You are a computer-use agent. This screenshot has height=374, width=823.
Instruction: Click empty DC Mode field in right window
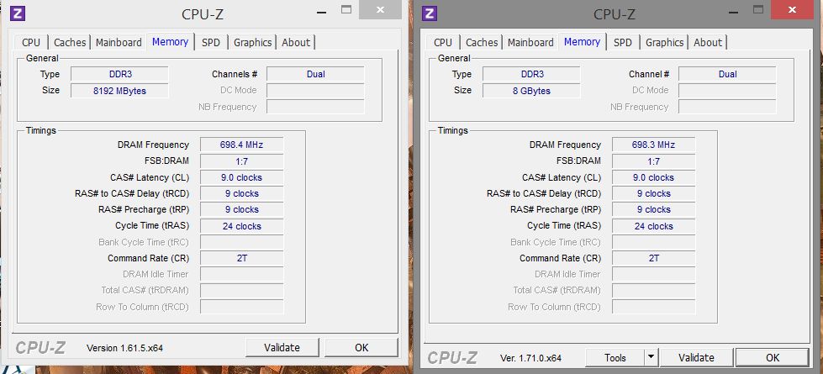[x=727, y=90]
